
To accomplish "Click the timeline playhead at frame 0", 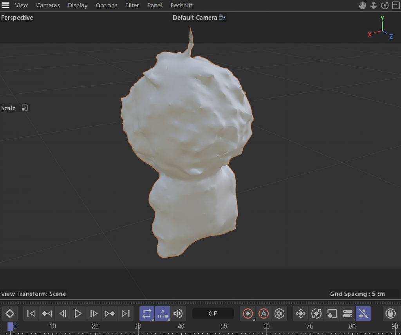I will pyautogui.click(x=10, y=327).
